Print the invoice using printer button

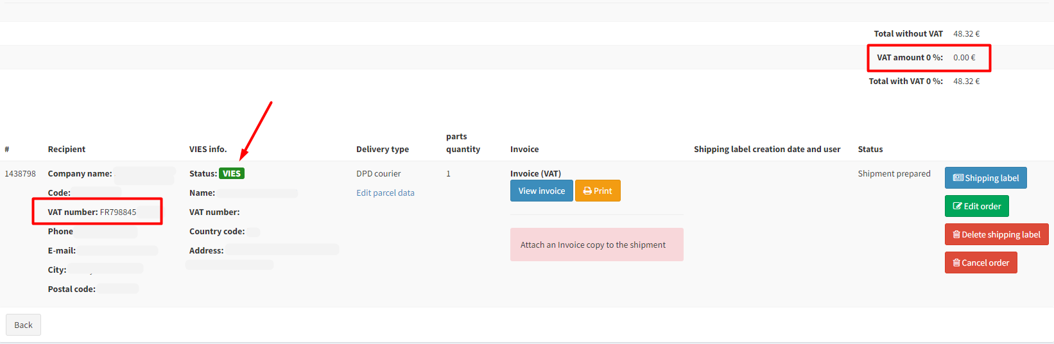click(597, 191)
